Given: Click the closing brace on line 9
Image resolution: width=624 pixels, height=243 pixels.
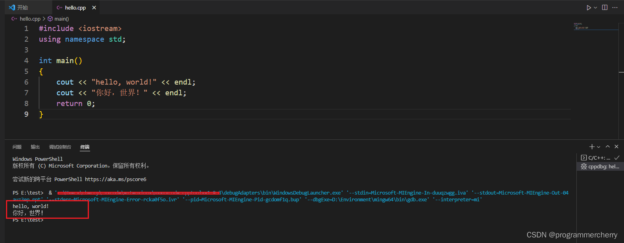Looking at the screenshot, I should pyautogui.click(x=41, y=114).
